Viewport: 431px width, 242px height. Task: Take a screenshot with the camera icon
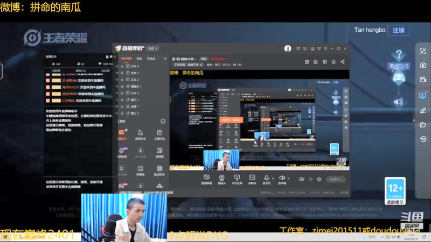[423, 65]
